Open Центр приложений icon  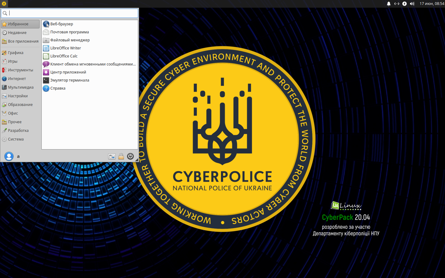point(46,72)
